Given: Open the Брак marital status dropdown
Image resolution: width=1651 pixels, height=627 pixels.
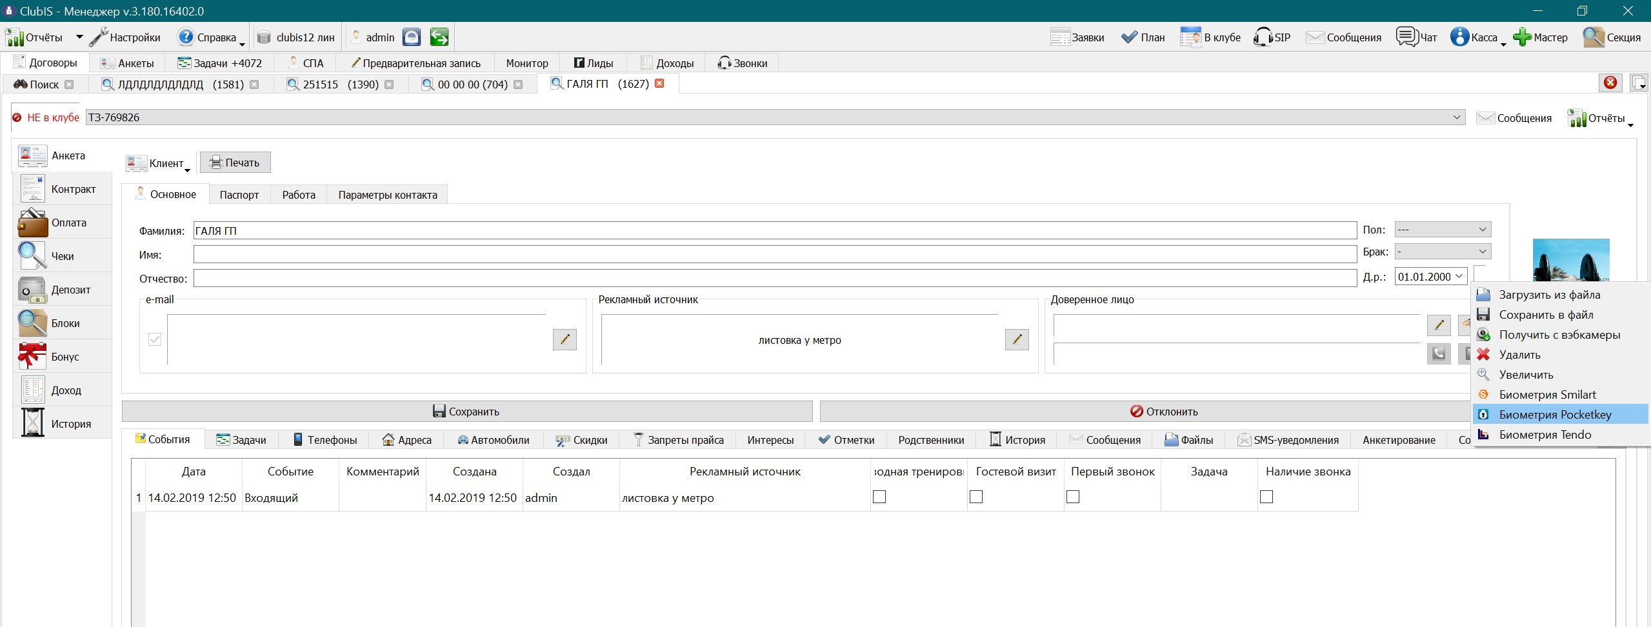Looking at the screenshot, I should [1443, 252].
